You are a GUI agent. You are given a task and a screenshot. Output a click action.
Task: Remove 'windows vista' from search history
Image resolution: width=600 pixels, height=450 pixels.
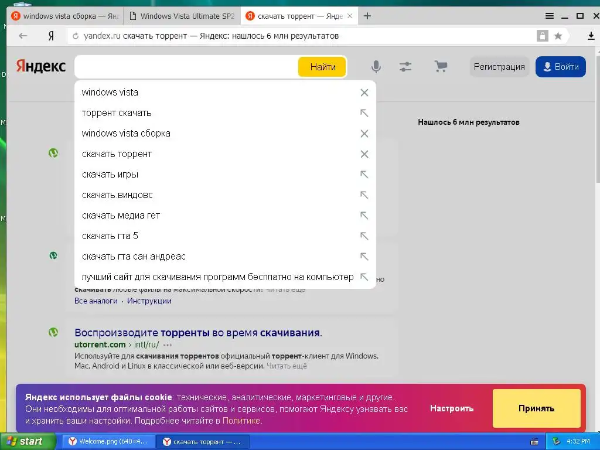(x=364, y=93)
